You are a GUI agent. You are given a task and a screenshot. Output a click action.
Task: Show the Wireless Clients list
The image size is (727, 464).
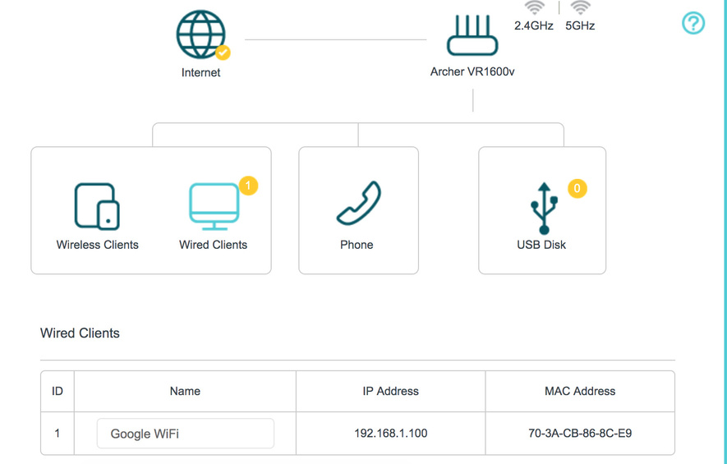(97, 207)
